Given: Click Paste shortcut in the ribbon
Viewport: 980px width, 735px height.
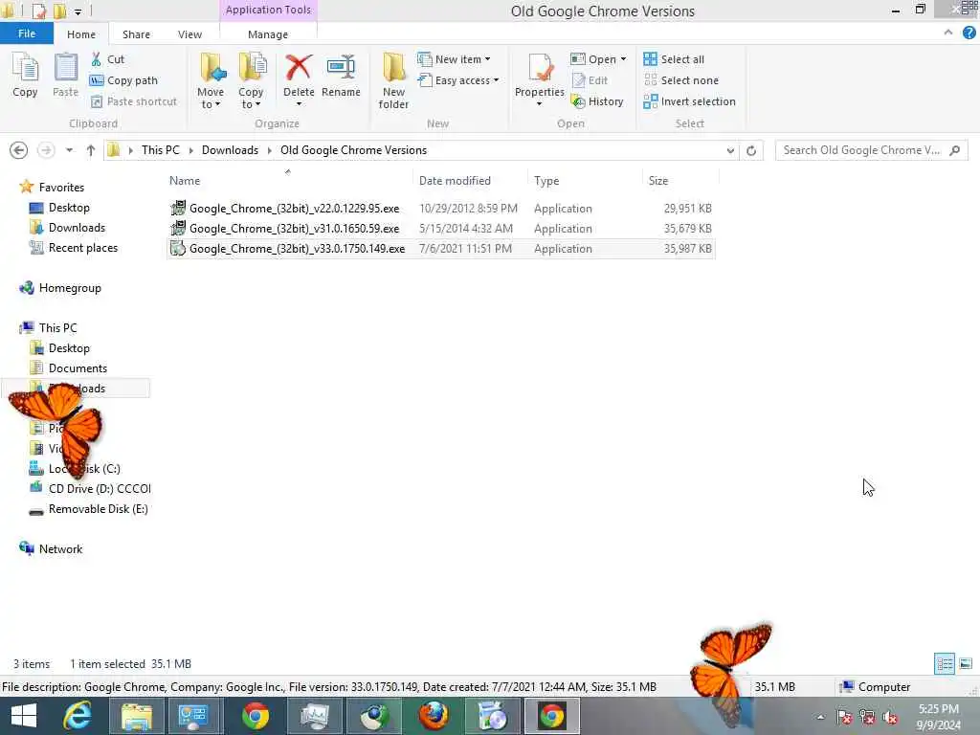Looking at the screenshot, I should coord(133,101).
